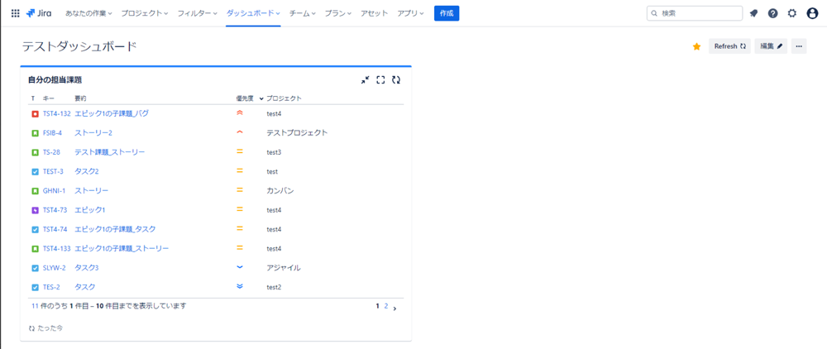Open the アプリ dropdown menu

tap(411, 13)
